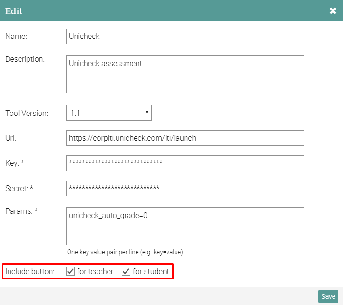This screenshot has width=343, height=305.
Task: Click the 'Params: *' label
Action: 21,211
